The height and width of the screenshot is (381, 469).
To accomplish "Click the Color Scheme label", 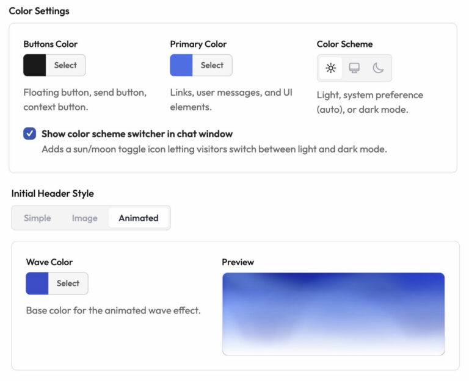I will (344, 44).
